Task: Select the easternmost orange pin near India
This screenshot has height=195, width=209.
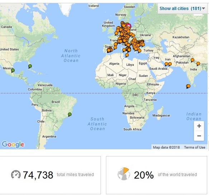Action: [198, 64]
